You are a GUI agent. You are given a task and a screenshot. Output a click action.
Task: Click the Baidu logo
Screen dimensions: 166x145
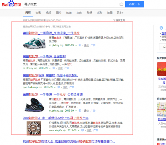(11, 4)
